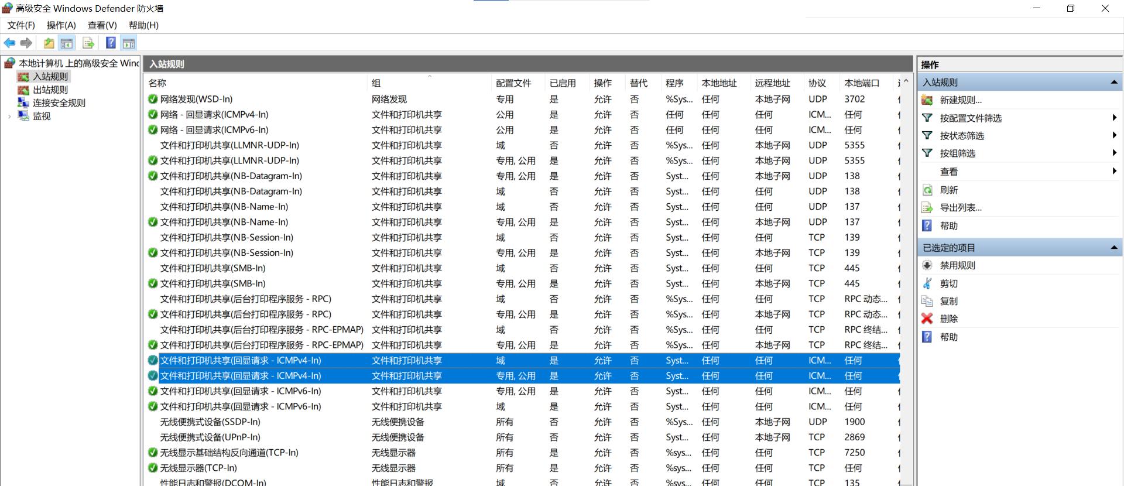Open the 按状态筛选 submenu arrow
The width and height of the screenshot is (1124, 486).
coord(1114,135)
